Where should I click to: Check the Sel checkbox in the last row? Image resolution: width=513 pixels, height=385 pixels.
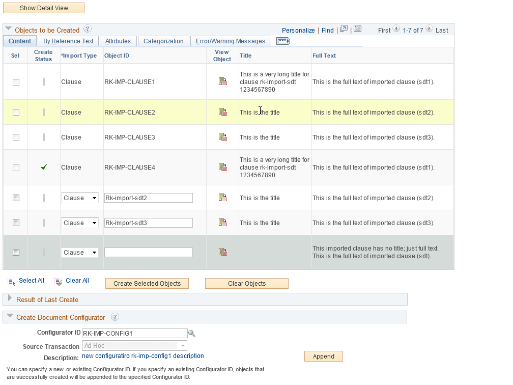(x=15, y=252)
